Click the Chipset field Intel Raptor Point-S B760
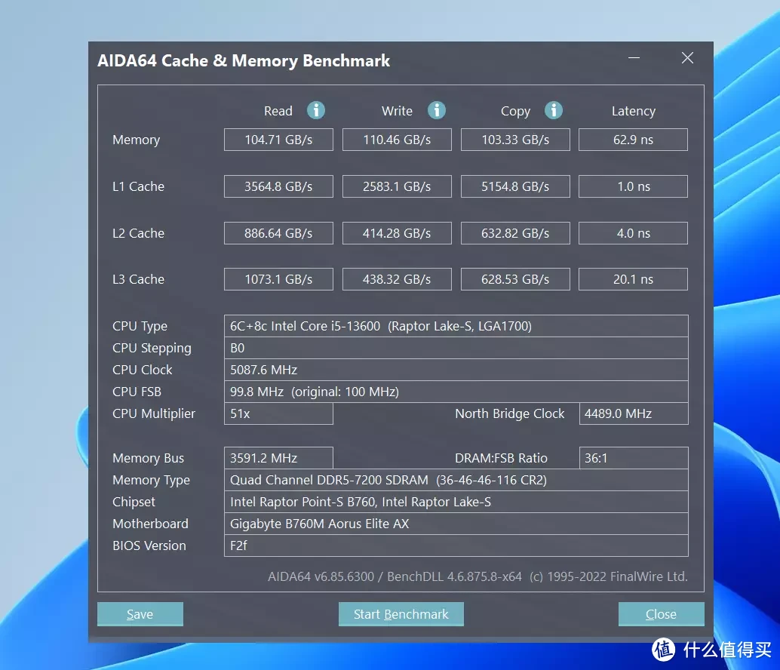Screen dimensions: 780x670 [456, 502]
